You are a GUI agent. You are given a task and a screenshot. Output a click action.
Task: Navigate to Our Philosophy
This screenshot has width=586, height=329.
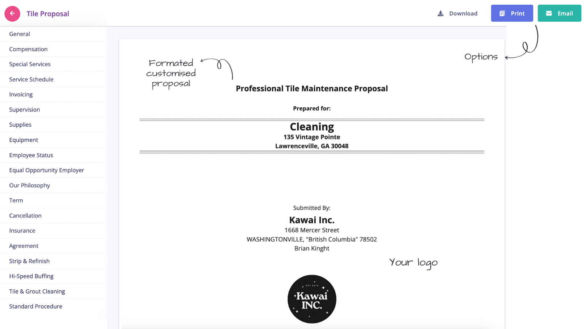29,185
